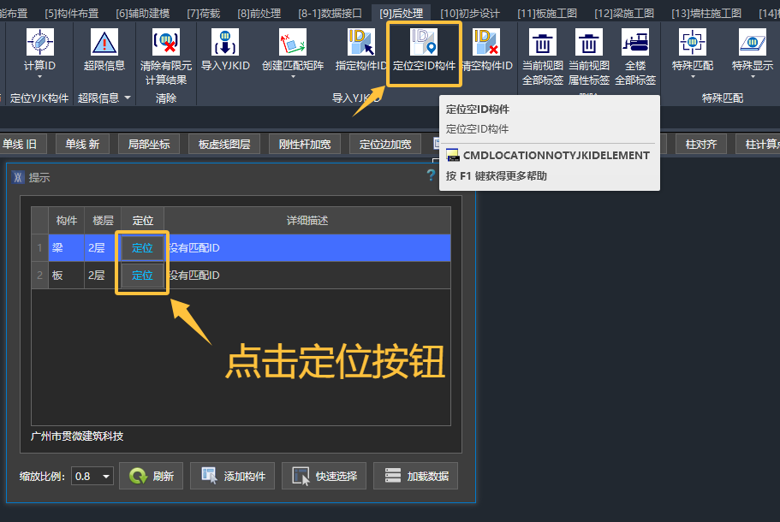This screenshot has height=522, width=780.
Task: Select the 导入YJKID tool
Action: (225, 42)
